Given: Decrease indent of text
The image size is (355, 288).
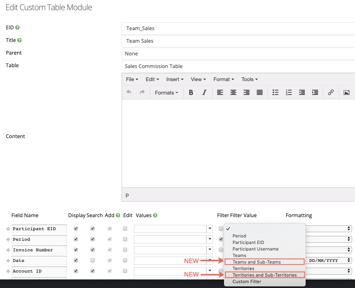Looking at the screenshot, I should (302, 92).
